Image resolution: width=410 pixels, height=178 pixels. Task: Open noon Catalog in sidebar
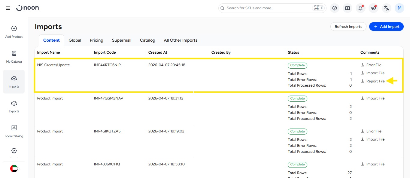click(x=14, y=131)
